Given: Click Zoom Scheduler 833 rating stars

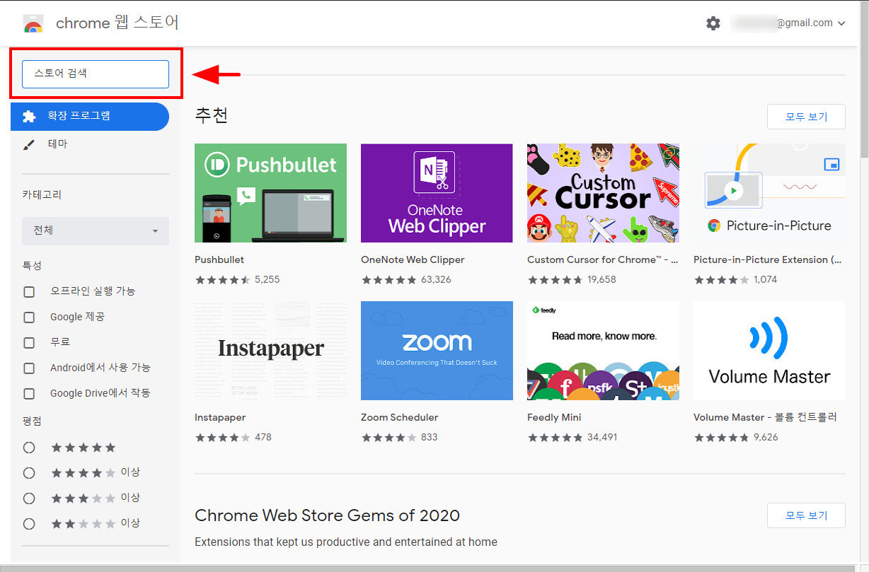Looking at the screenshot, I should (389, 437).
